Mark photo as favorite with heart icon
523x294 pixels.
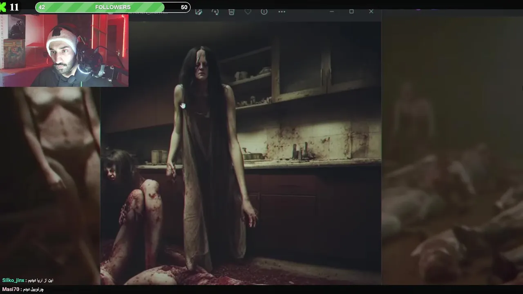click(248, 12)
